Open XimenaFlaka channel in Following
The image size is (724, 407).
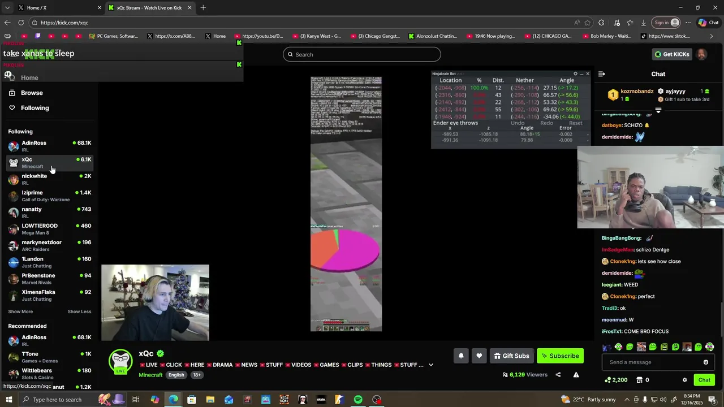click(x=49, y=295)
